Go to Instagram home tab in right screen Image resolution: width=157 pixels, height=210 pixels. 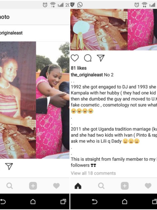pyautogui.click(x=78, y=186)
